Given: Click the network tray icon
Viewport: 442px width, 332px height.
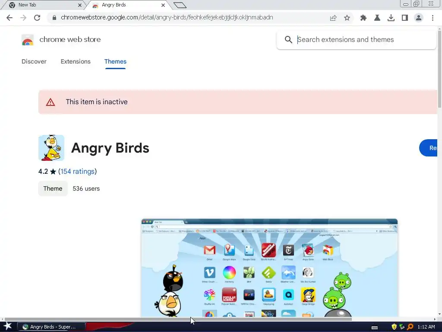Looking at the screenshot, I should (x=402, y=327).
